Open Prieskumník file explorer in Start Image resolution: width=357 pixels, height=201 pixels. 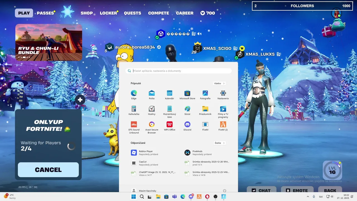pos(205,110)
